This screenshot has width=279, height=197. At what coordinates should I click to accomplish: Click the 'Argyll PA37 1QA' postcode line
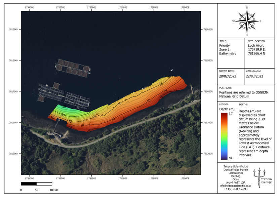[x=236, y=183]
